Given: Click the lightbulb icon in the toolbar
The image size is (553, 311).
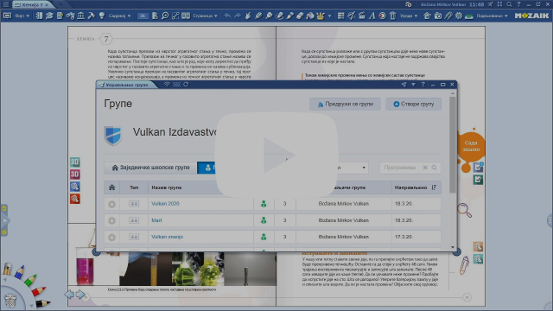Looking at the screenshot, I should (102, 16).
